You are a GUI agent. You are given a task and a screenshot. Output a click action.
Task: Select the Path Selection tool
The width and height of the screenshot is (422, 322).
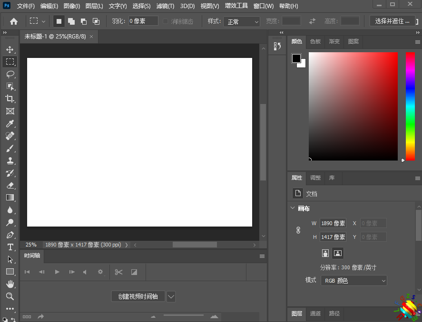tap(10, 259)
